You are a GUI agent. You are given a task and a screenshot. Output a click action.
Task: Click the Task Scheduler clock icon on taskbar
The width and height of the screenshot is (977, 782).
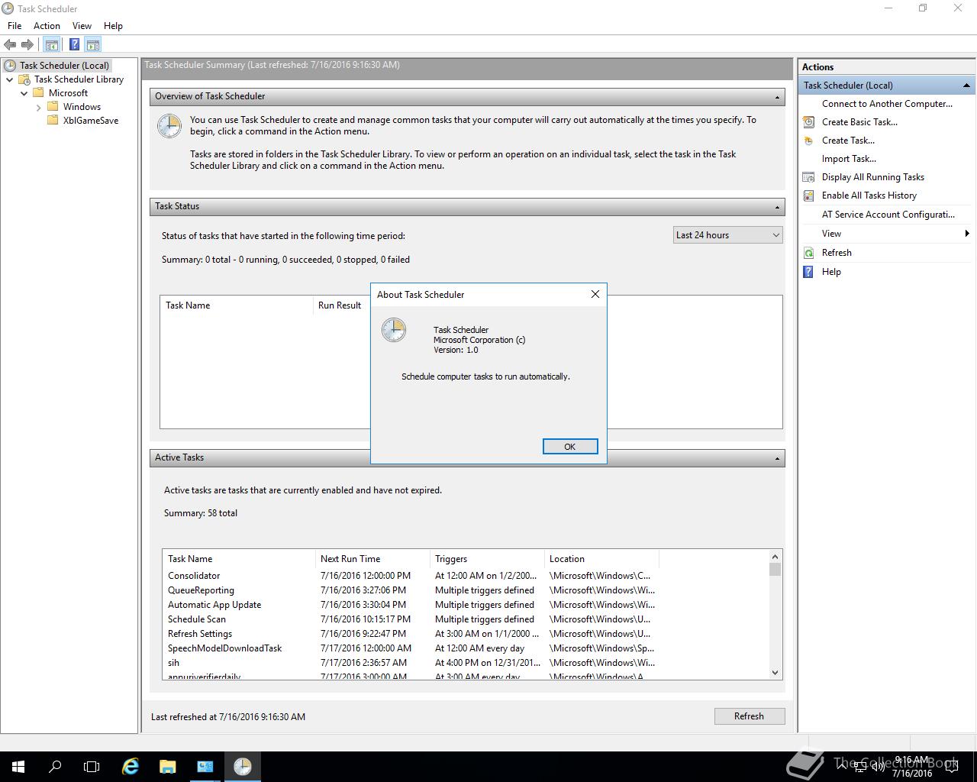[x=243, y=767]
